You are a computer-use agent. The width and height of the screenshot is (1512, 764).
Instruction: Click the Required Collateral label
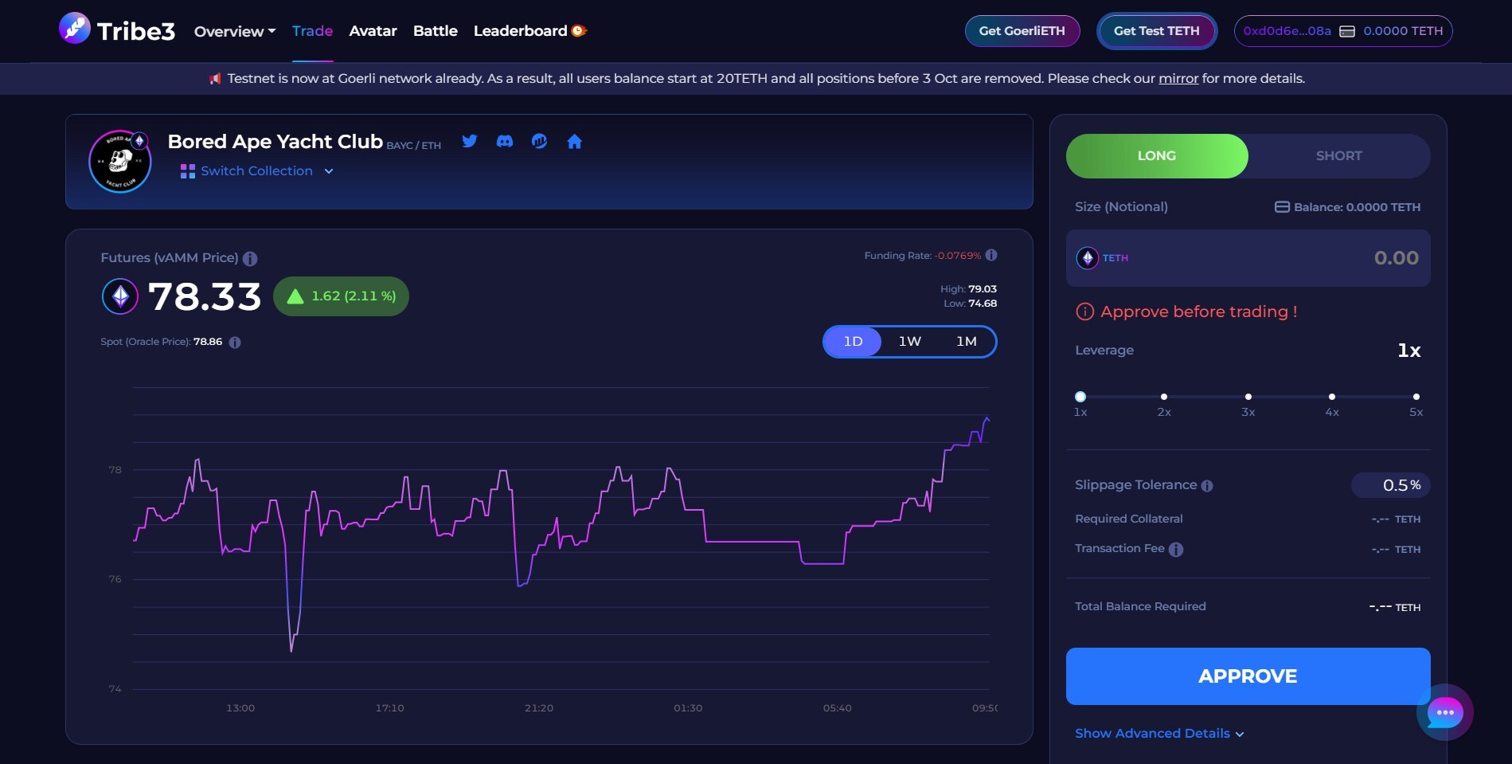[1129, 519]
